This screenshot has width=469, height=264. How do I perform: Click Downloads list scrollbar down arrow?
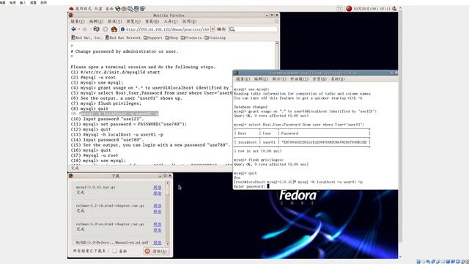[168, 243]
